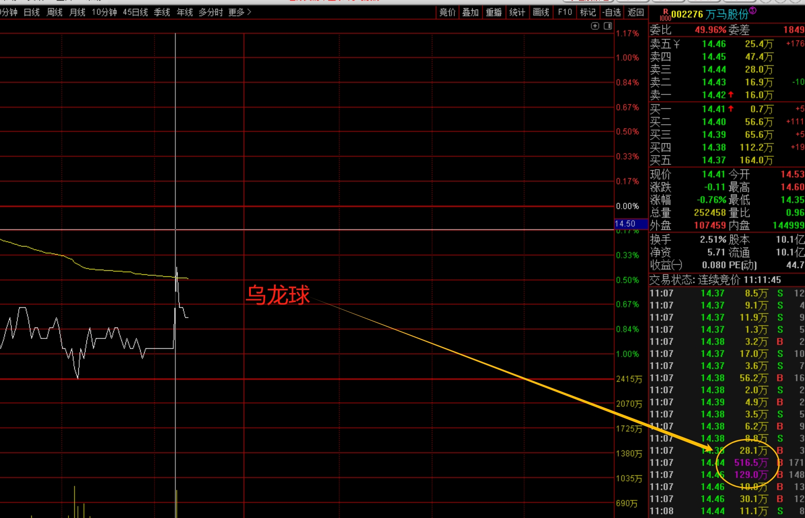Open the 年线 yearly chart tab

(x=185, y=13)
